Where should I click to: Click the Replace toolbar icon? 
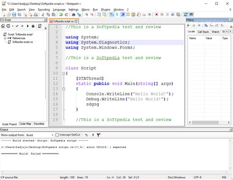79,15
